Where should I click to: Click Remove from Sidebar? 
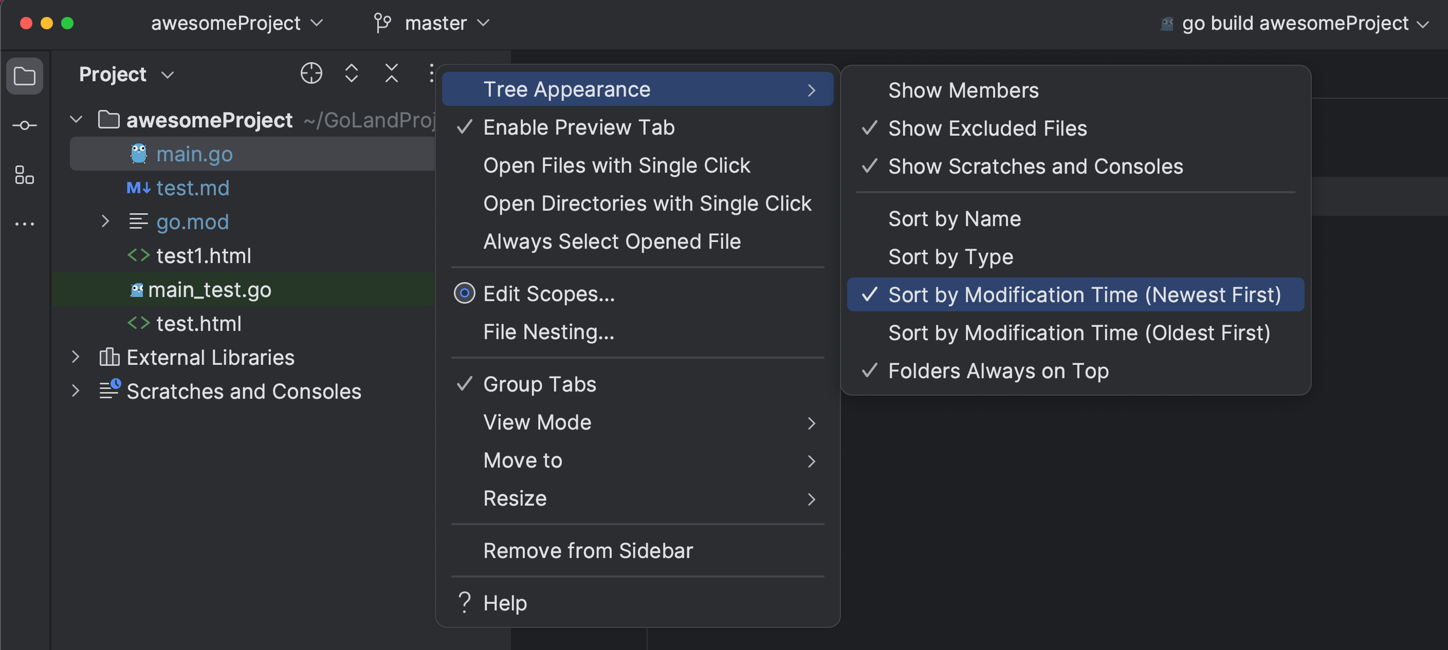(588, 550)
